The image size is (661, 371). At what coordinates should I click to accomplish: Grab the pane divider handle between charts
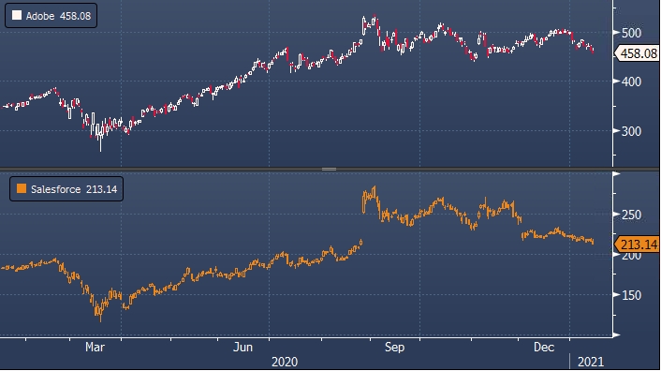(x=329, y=169)
